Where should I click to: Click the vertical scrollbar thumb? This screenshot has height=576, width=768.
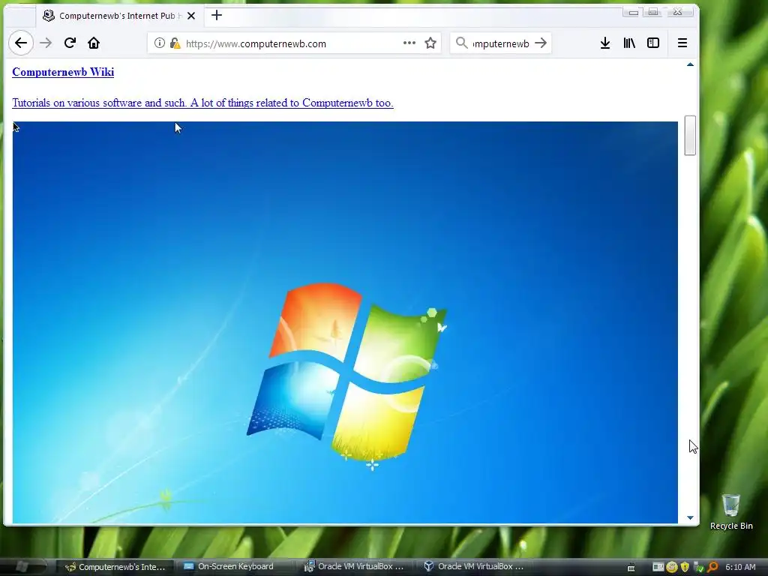[690, 135]
